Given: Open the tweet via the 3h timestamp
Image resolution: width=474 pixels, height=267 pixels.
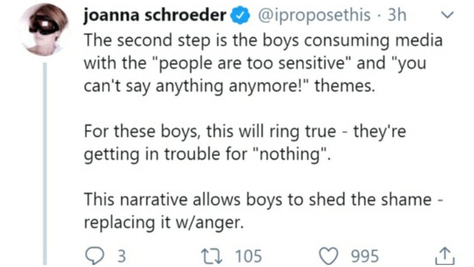Looking at the screenshot, I should (x=397, y=15).
